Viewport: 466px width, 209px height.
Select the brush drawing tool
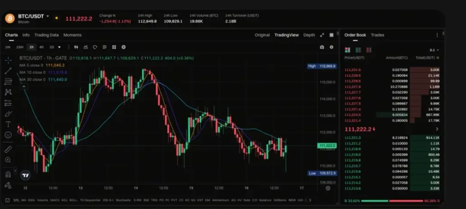coord(8,114)
